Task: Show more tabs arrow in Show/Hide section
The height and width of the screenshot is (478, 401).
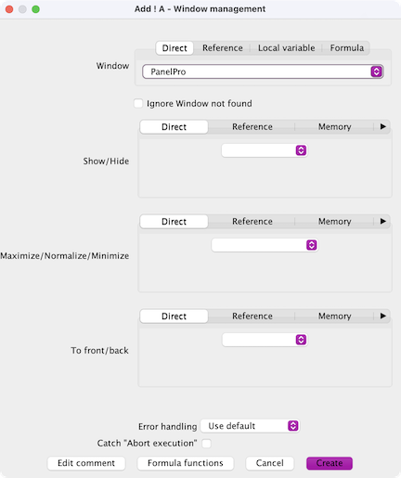Action: pos(382,126)
